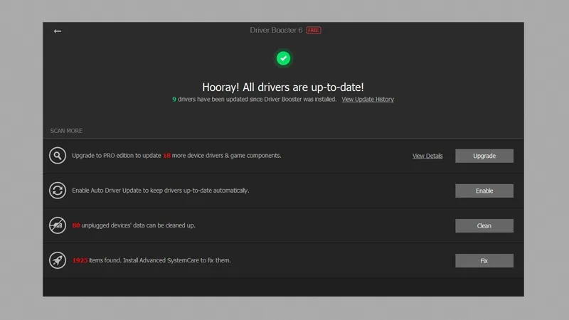Click the back arrow icon

[x=58, y=31]
